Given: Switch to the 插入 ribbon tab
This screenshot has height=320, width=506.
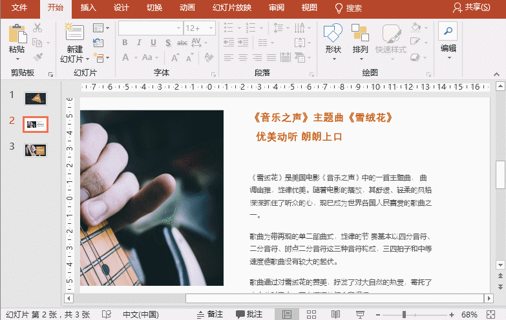Looking at the screenshot, I should 89,8.
